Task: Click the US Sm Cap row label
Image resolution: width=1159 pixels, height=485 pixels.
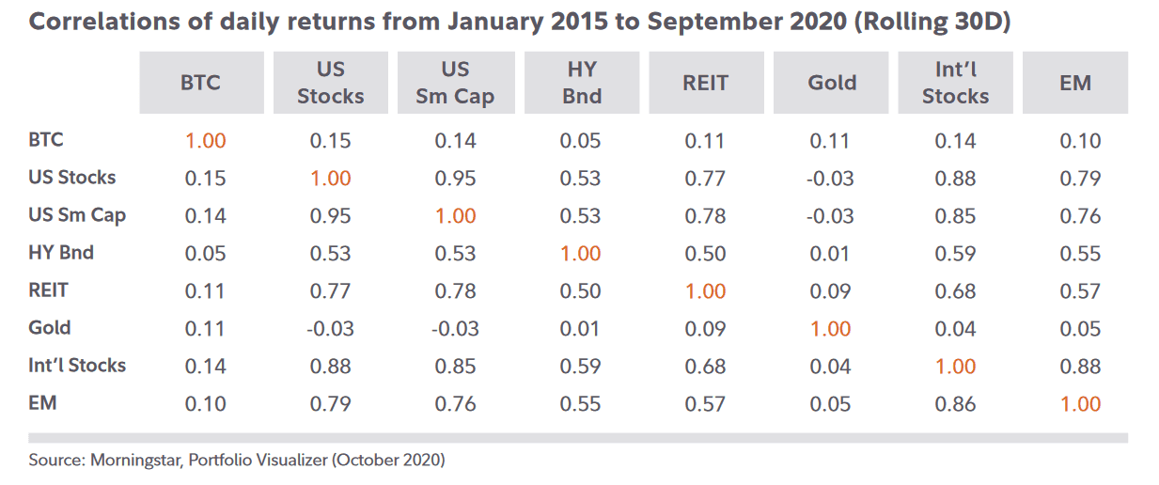Action: (x=77, y=215)
